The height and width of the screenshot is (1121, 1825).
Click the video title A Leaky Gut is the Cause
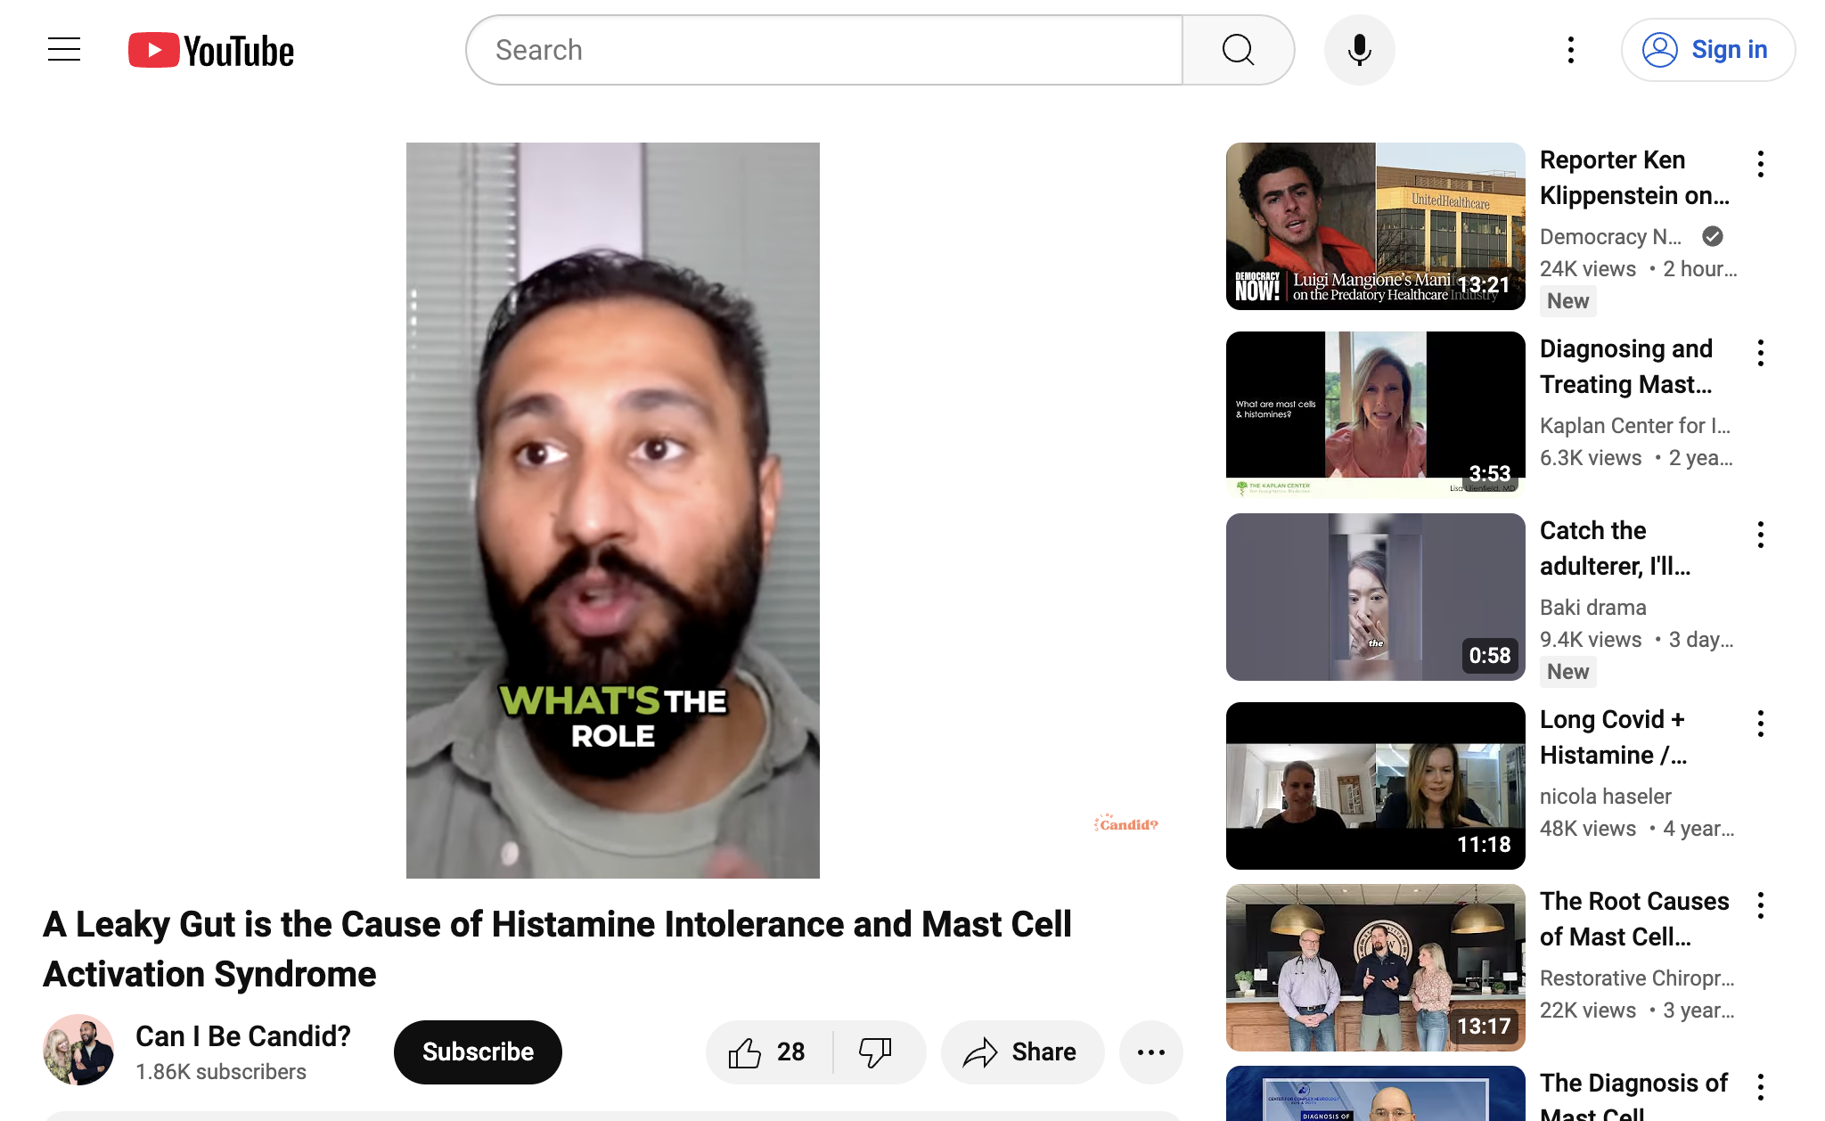tap(558, 949)
